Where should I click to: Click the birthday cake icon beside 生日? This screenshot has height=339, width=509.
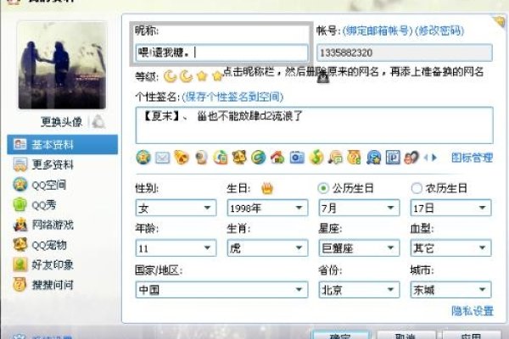[267, 188]
